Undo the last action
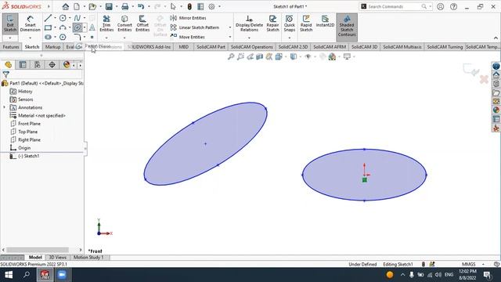The height and width of the screenshot is (282, 501). [x=141, y=6]
